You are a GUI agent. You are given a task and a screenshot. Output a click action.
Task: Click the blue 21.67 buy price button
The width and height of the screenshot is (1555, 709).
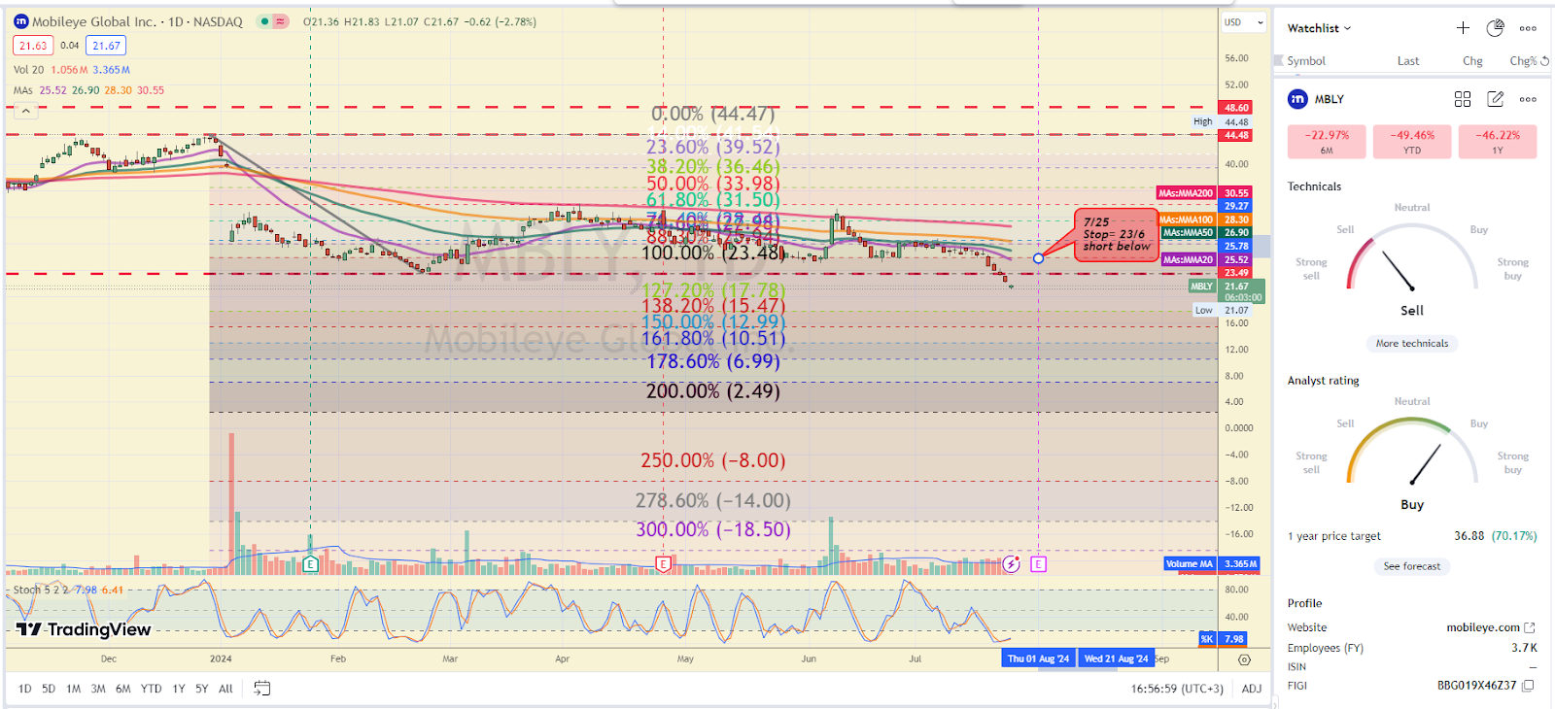click(106, 46)
